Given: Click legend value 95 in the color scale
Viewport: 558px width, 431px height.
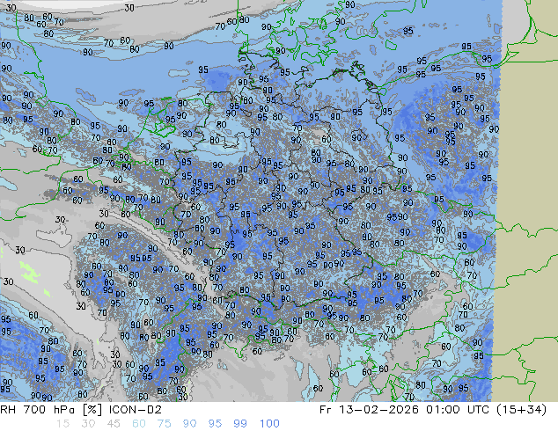Looking at the screenshot, I should (x=215, y=424).
